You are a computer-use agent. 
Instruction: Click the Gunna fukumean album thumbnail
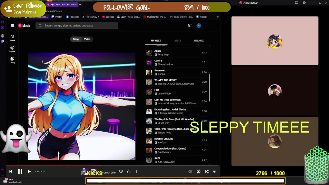[149, 72]
